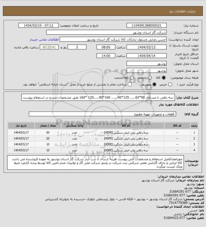Click need date 1404/03/17 in row 1
The image size is (206, 227).
pyautogui.click(x=21, y=132)
